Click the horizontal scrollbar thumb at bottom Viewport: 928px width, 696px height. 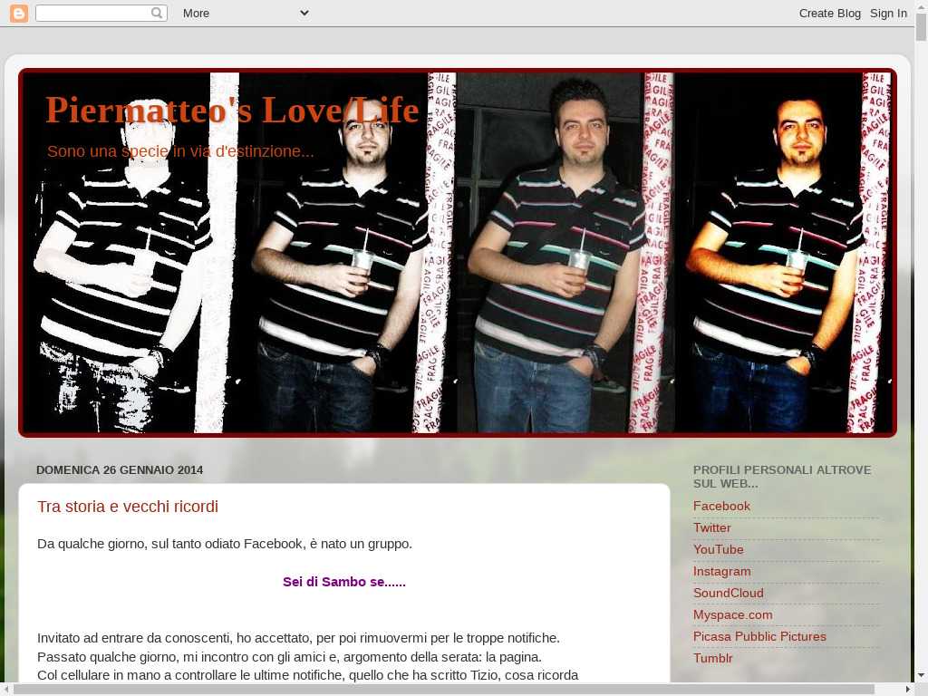444,690
